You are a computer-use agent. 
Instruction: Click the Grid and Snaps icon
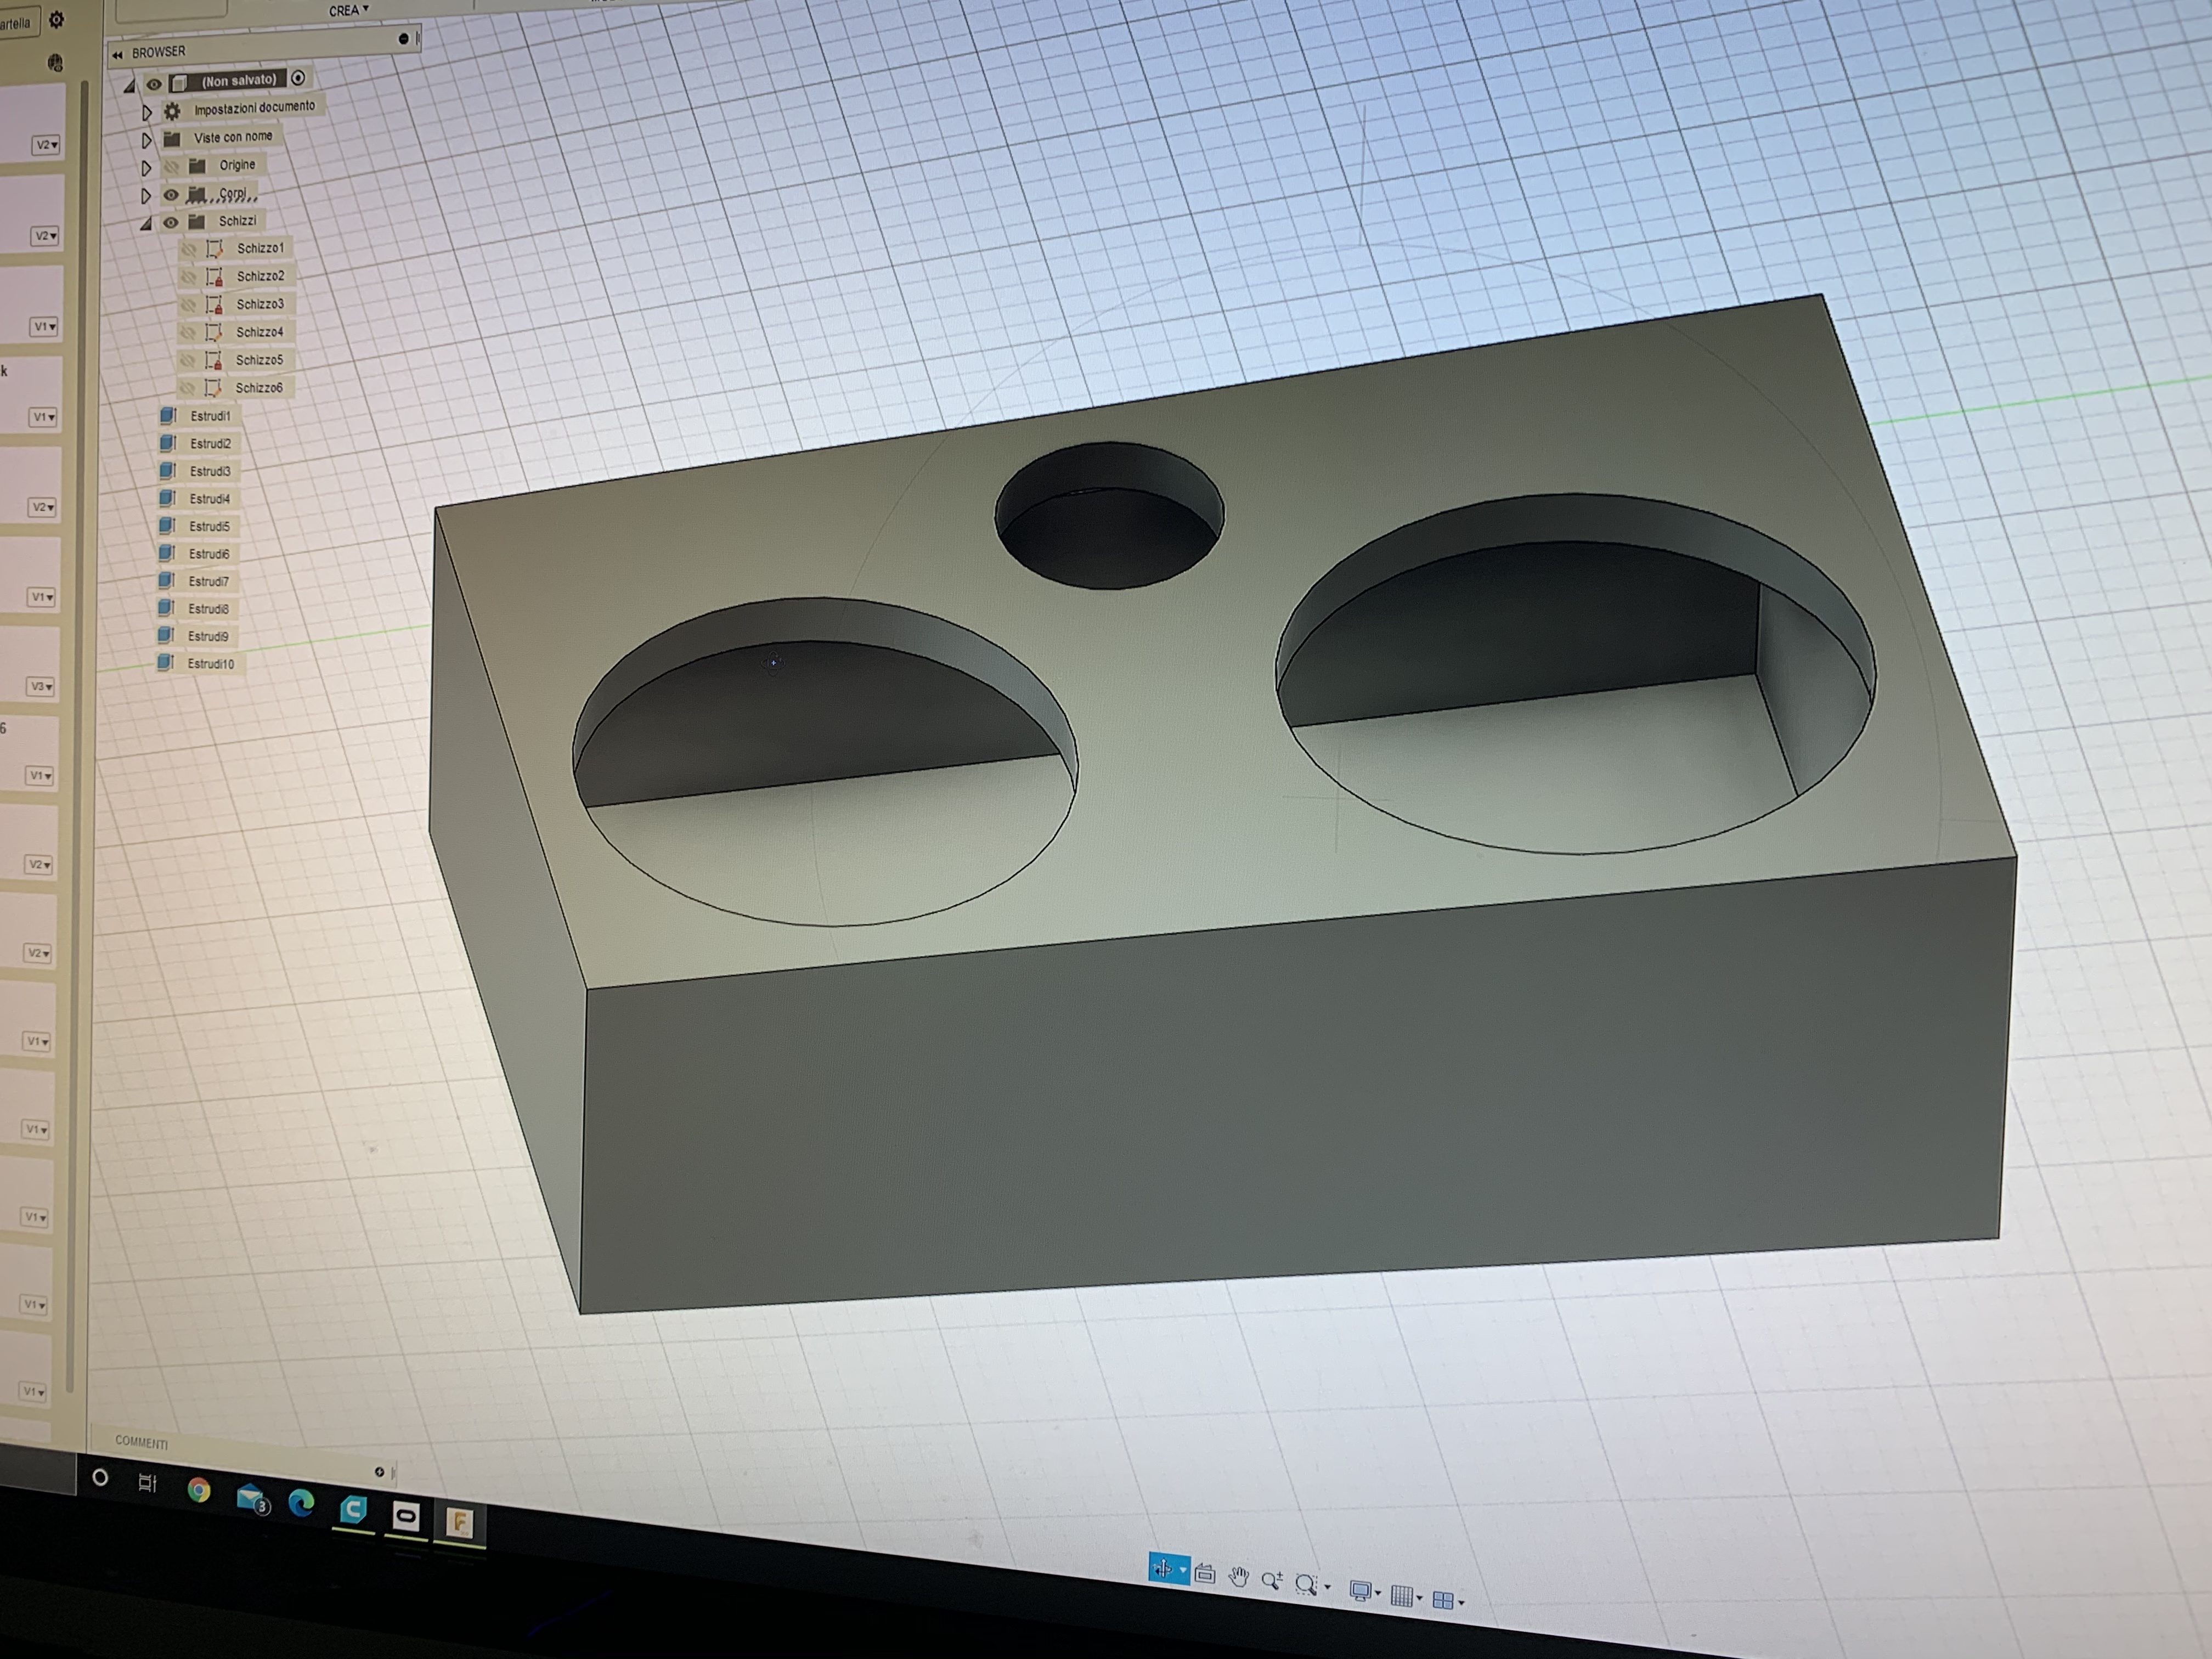pos(1402,1596)
